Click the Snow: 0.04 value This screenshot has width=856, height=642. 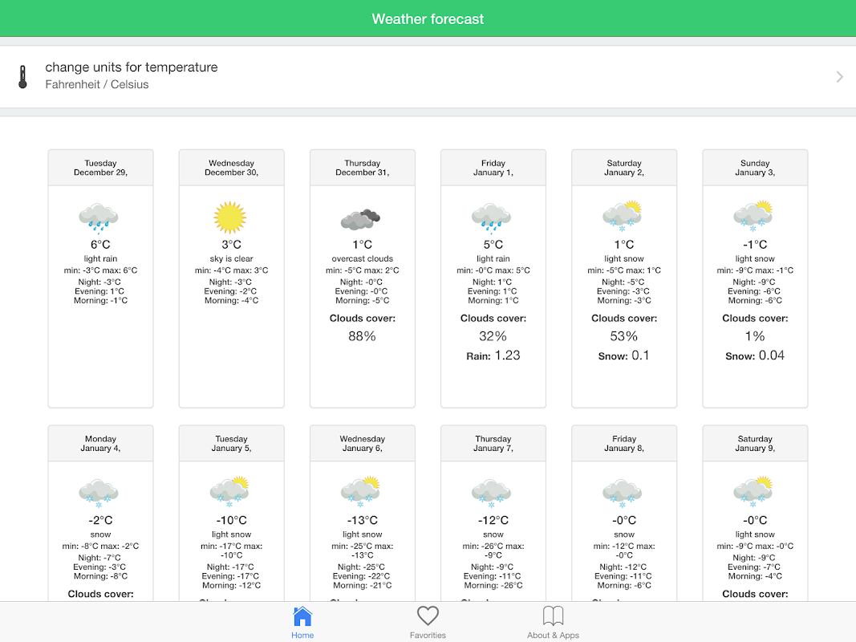(x=755, y=356)
